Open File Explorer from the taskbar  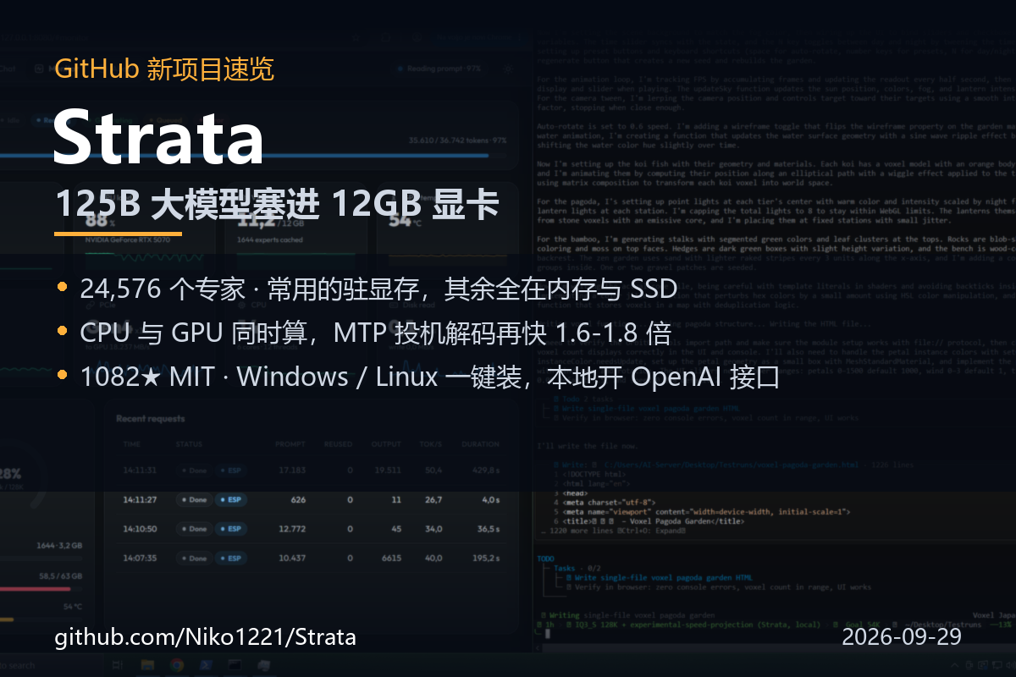147,665
